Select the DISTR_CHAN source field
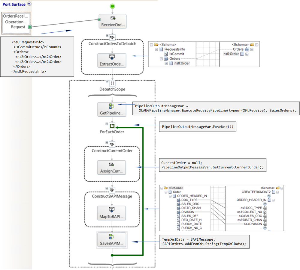Image resolution: width=300 pixels, height=270 pixels. 191,208
